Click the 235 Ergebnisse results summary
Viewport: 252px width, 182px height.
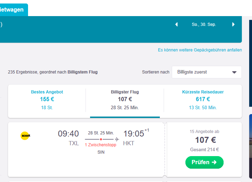click(x=53, y=72)
